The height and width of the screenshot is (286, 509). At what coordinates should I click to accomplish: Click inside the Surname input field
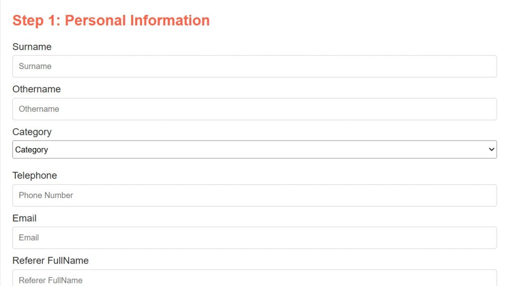coord(254,66)
